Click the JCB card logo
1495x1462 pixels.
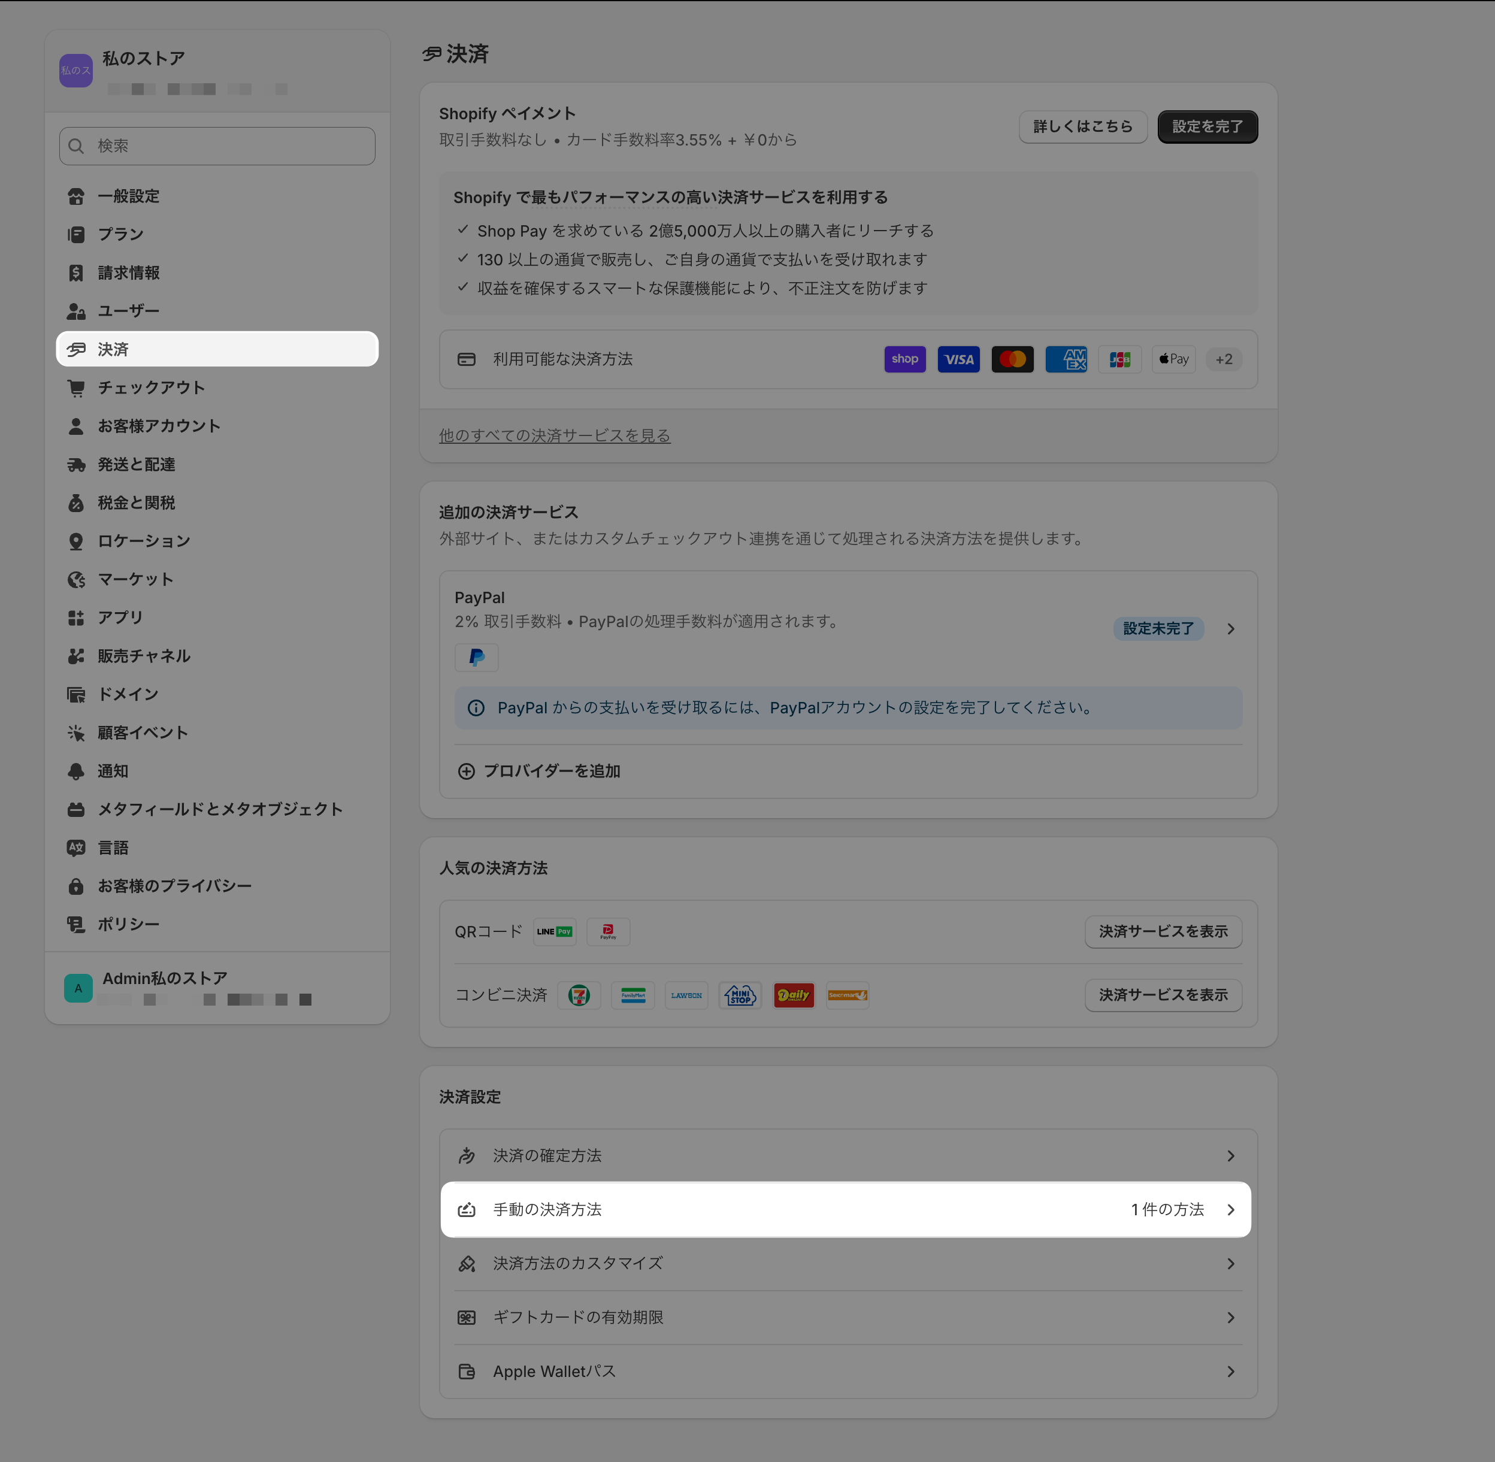tap(1120, 359)
